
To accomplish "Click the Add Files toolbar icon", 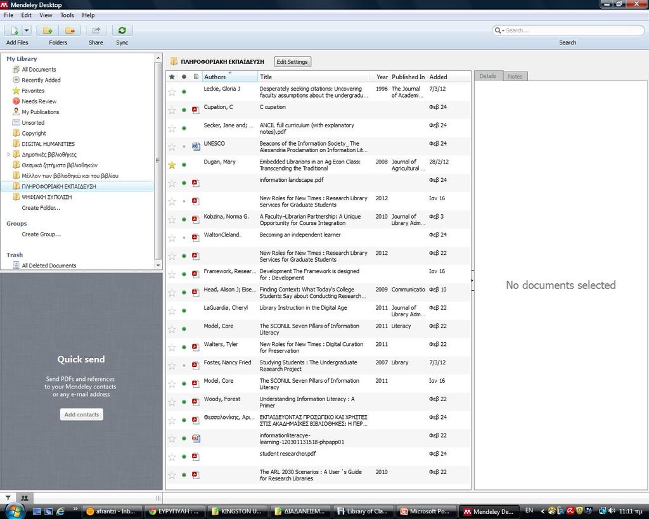I will coord(14,30).
